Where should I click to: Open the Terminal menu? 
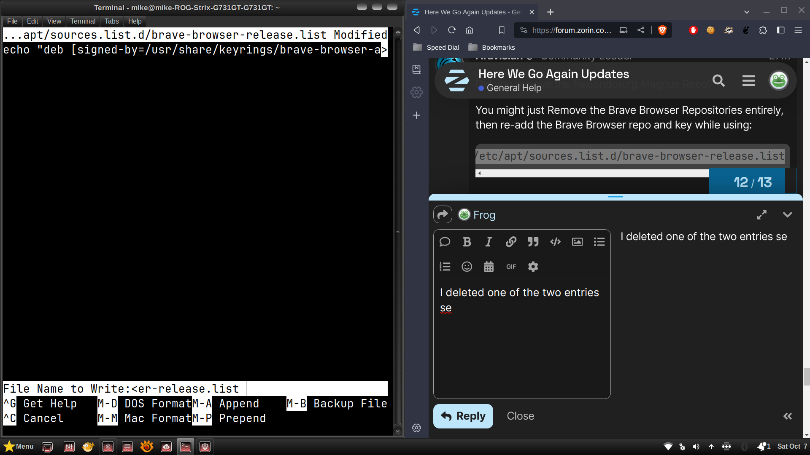[83, 21]
